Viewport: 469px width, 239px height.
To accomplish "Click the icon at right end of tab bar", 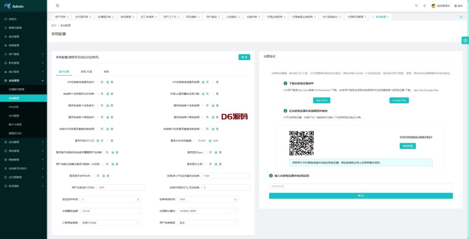I will (x=461, y=17).
